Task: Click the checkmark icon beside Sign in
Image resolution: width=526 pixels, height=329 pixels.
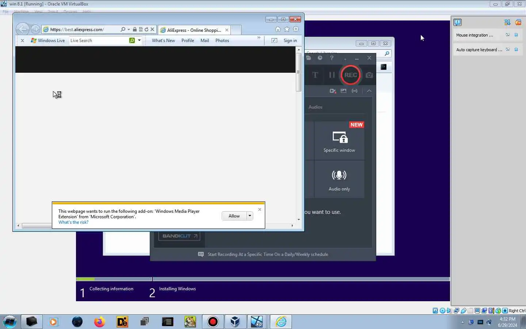Action: click(274, 41)
